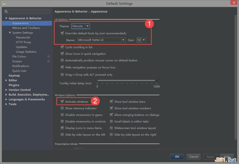
Task: Expand the Version Control node
Action: pos(6,90)
